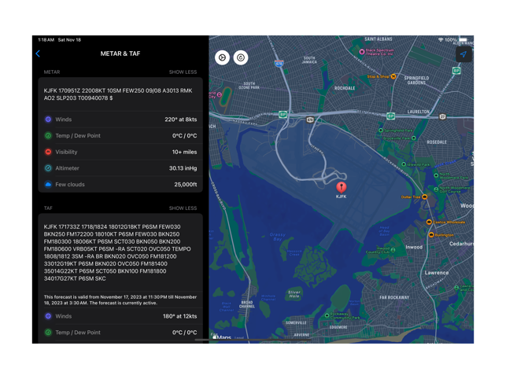Screen dimensions: 506x379
Task: Collapse the TAF section with SHOW LESS
Action: tap(183, 208)
